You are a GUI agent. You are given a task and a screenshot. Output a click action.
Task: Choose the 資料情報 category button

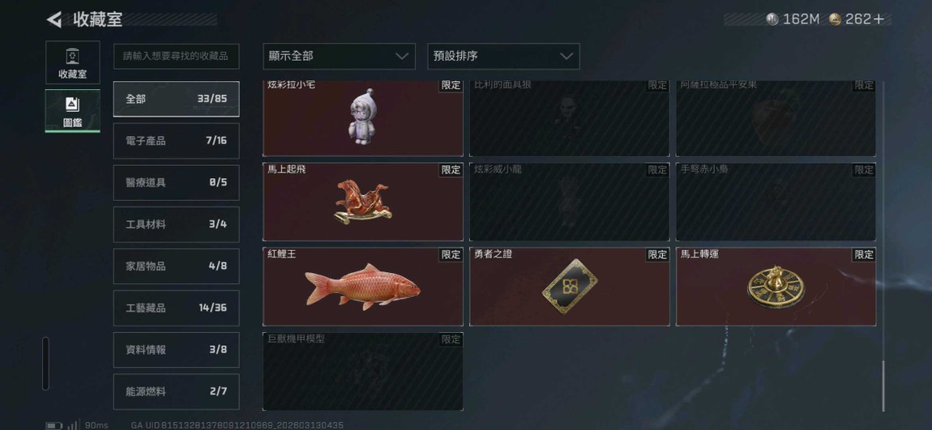click(177, 350)
